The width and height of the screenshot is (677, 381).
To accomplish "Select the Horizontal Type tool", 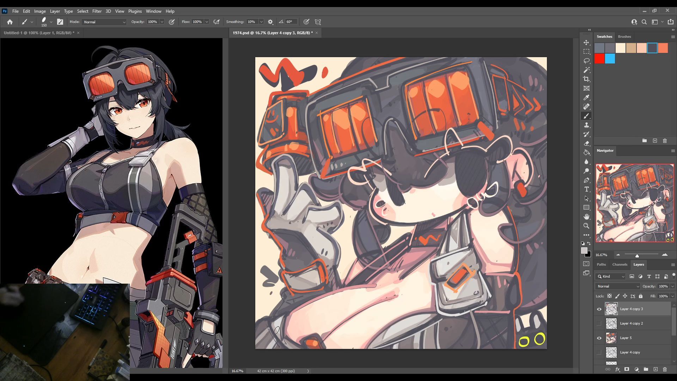I will (x=586, y=189).
